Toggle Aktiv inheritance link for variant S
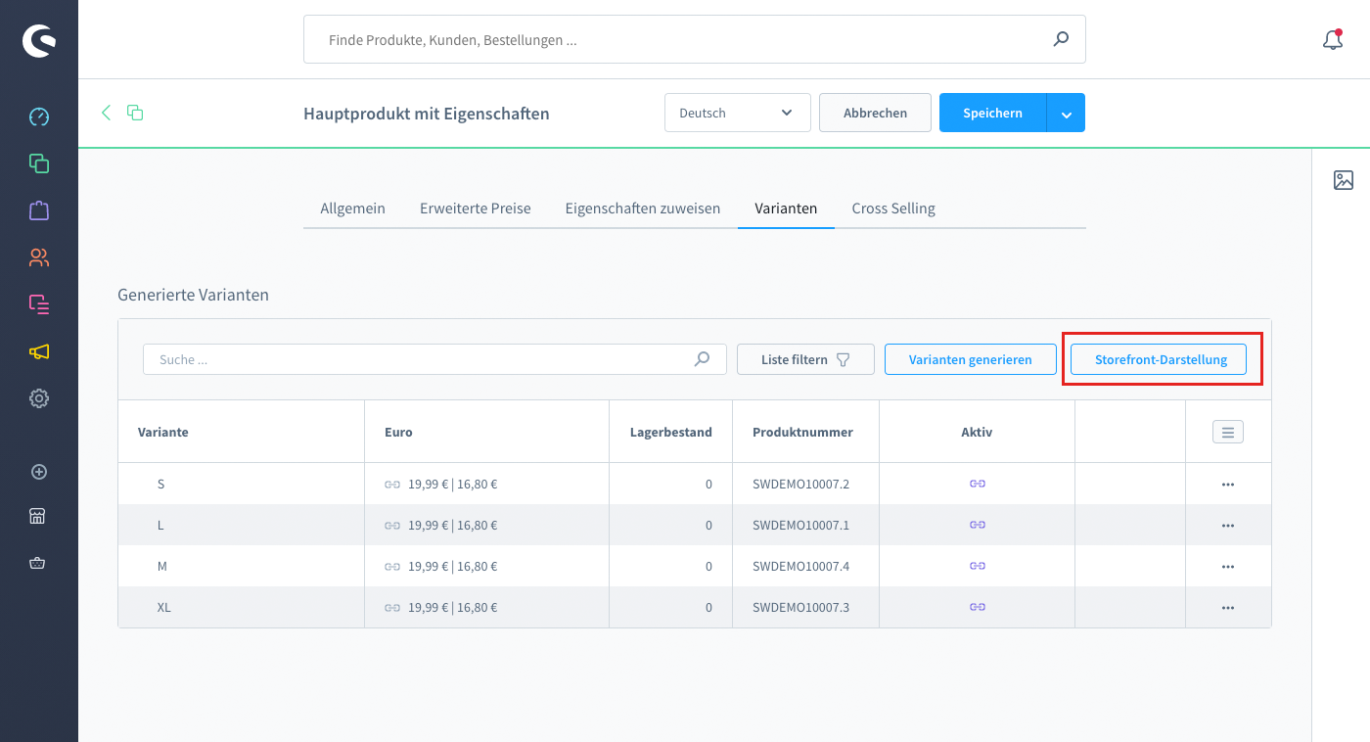The image size is (1370, 742). tap(977, 484)
